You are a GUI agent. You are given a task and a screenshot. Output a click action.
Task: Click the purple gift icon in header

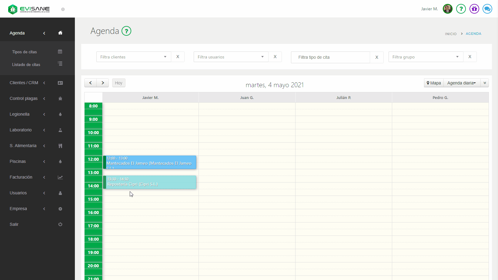click(x=474, y=9)
